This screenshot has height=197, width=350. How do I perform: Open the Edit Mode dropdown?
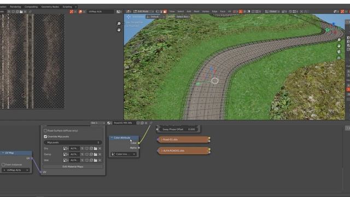[144, 11]
